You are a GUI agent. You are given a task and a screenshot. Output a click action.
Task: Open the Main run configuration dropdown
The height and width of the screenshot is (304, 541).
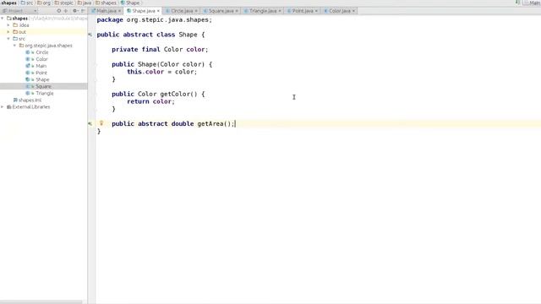click(532, 3)
